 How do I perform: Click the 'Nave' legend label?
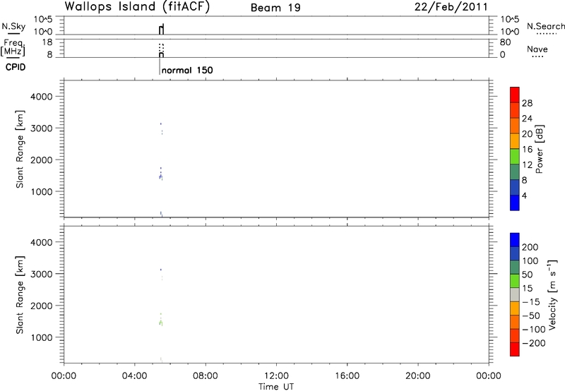pyautogui.click(x=537, y=49)
